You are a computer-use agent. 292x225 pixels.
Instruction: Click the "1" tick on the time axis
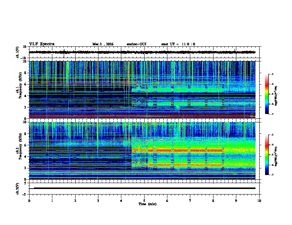[52, 201]
